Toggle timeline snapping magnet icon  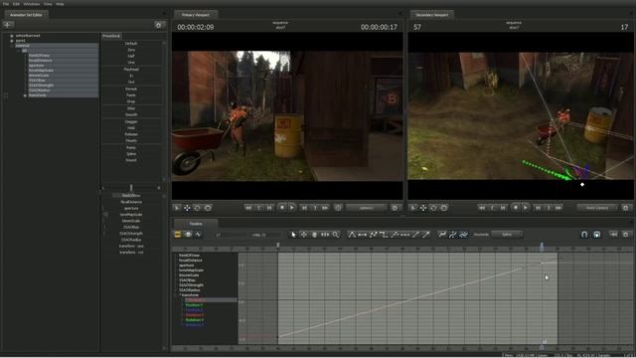[584, 235]
